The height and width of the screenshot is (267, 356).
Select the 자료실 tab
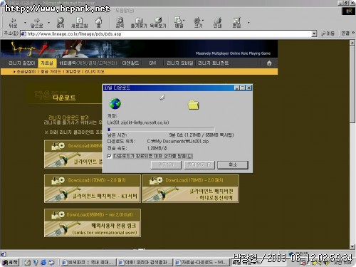pos(47,63)
